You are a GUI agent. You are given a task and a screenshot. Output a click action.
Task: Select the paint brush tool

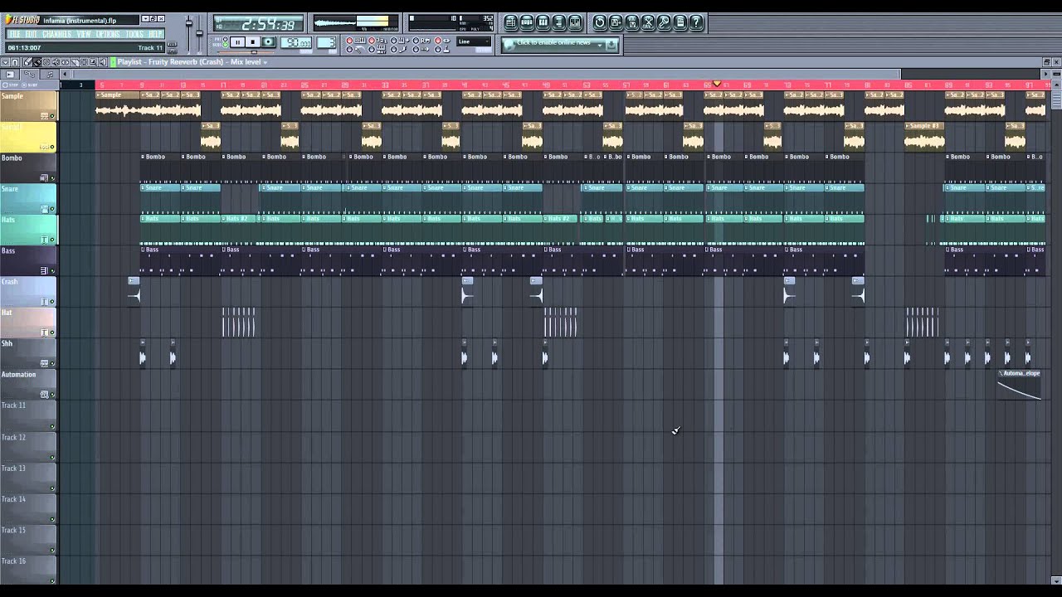(37, 62)
